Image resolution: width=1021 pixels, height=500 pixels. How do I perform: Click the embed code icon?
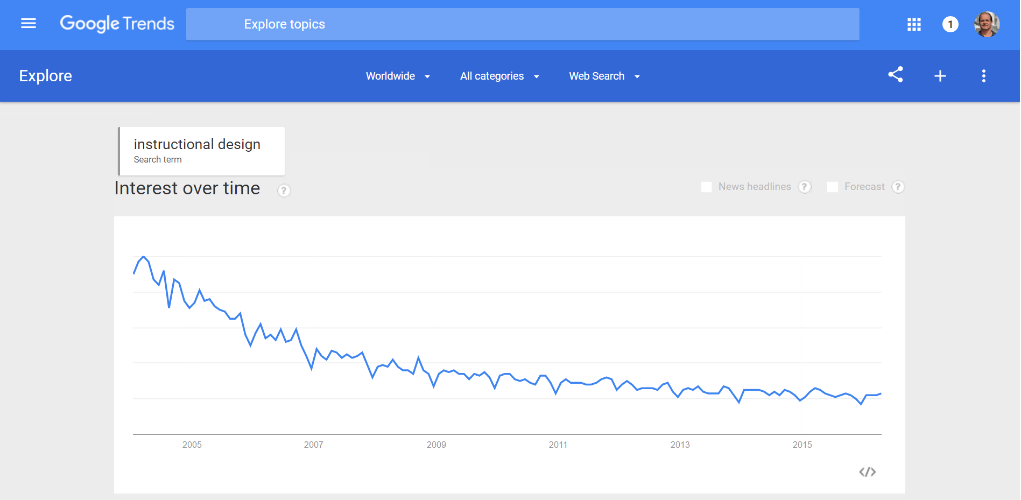pos(868,472)
